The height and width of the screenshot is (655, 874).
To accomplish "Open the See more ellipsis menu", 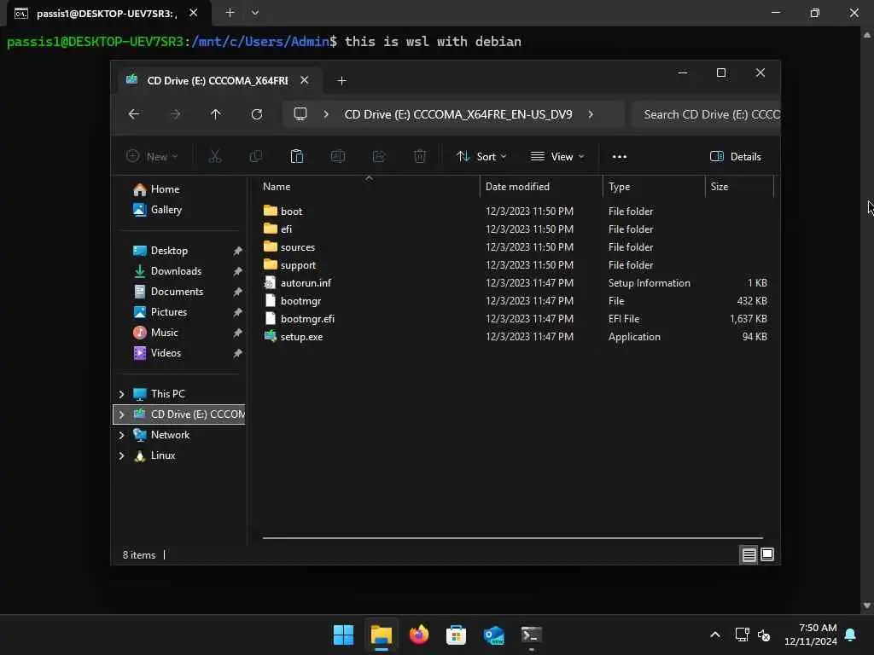I will click(x=620, y=157).
